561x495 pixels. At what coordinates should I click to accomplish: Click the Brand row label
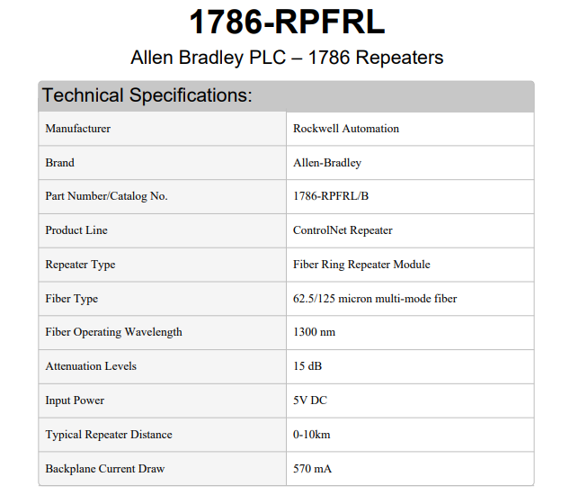tap(59, 163)
